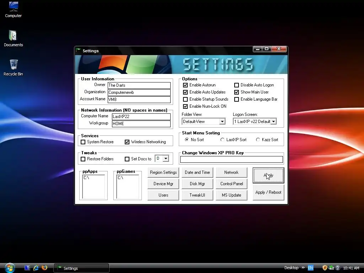This screenshot has height=273, width=364.
Task: Click the Network button
Action: (x=231, y=172)
